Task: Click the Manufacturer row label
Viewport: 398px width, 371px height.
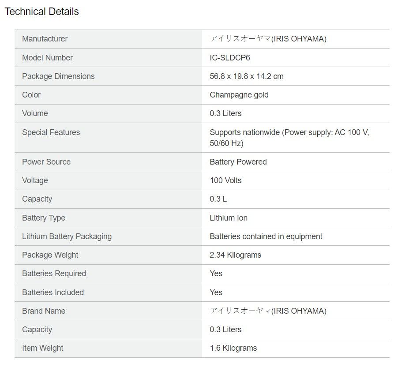Action: pyautogui.click(x=45, y=39)
